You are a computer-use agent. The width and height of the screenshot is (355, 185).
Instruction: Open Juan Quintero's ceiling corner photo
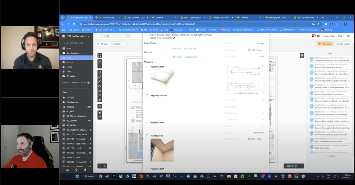162,150
